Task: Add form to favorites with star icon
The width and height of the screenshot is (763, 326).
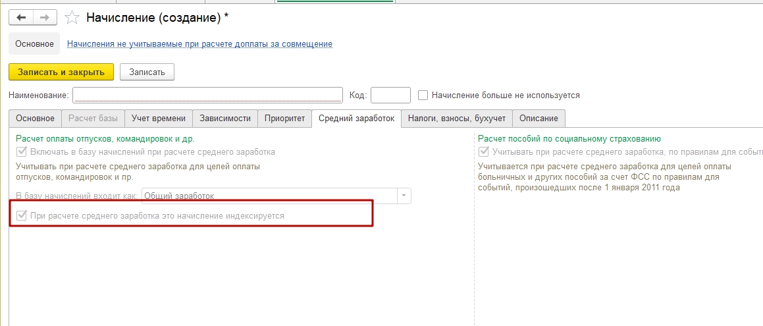Action: pyautogui.click(x=74, y=18)
